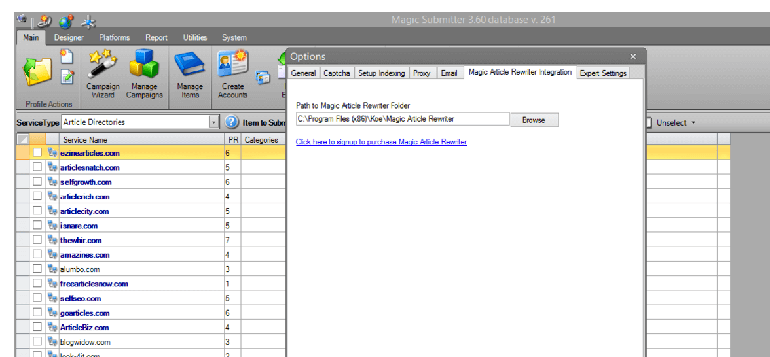Click the blue help question mark icon

pyautogui.click(x=231, y=122)
